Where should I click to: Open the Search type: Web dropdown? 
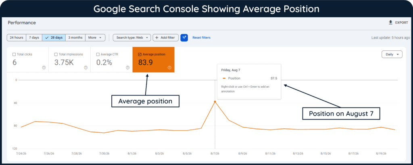tap(132, 37)
